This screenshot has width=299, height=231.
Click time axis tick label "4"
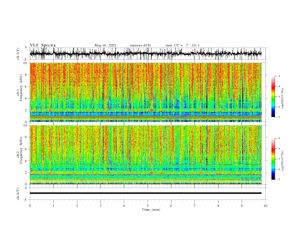coord(124,206)
